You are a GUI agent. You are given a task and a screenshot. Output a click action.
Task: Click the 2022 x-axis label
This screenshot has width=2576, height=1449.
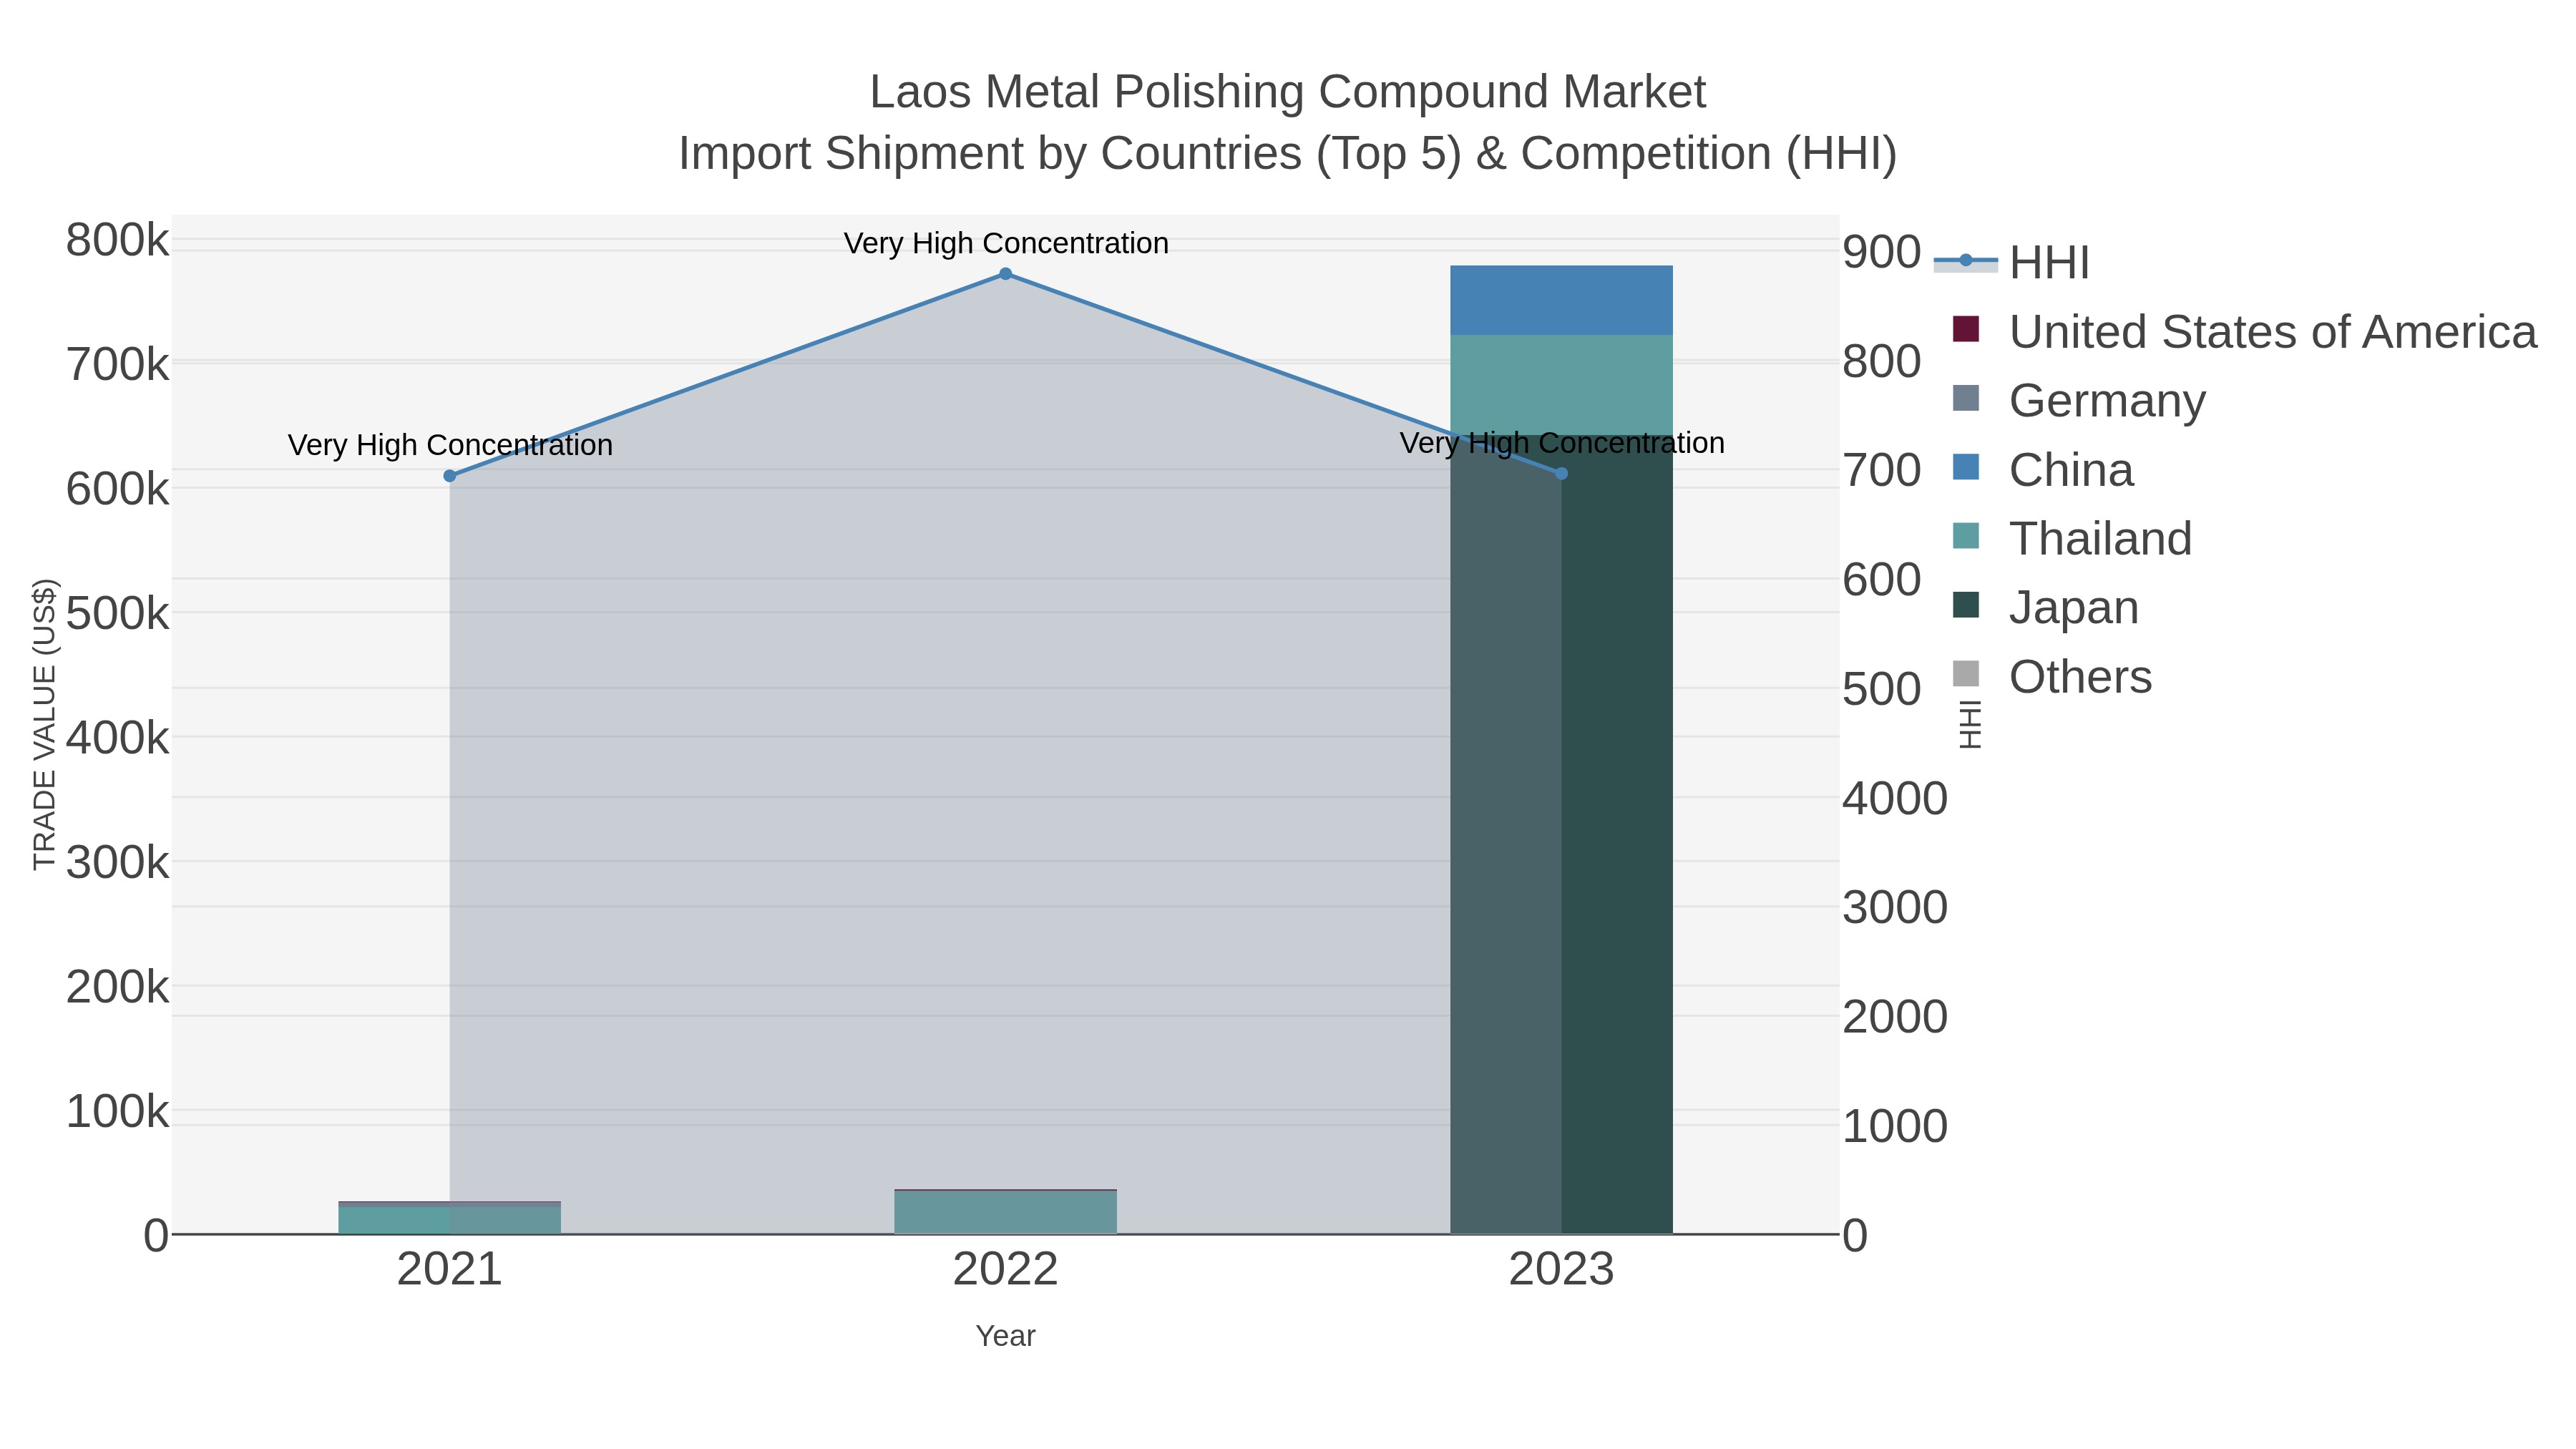click(x=1006, y=1270)
